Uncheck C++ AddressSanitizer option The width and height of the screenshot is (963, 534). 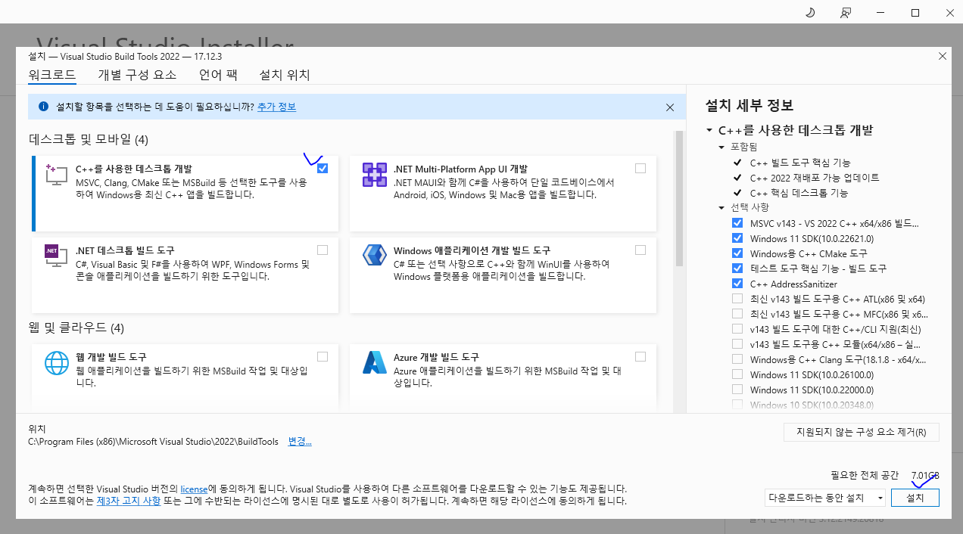coord(737,284)
